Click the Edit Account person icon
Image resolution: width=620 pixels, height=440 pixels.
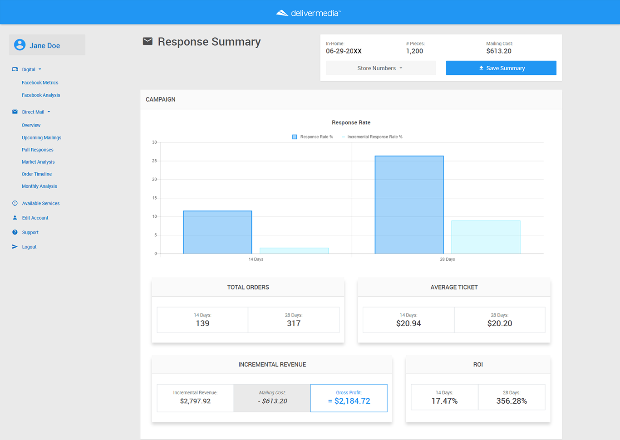tap(15, 218)
